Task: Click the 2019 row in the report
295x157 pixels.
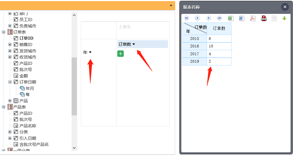Action: (x=207, y=62)
